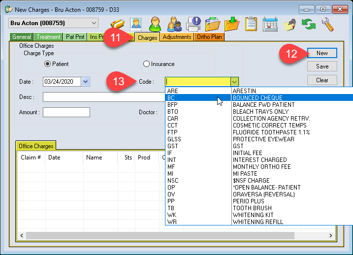This screenshot has height=255, width=353.
Task: Select BFP Balance Fwd Patient code
Action: 259,105
